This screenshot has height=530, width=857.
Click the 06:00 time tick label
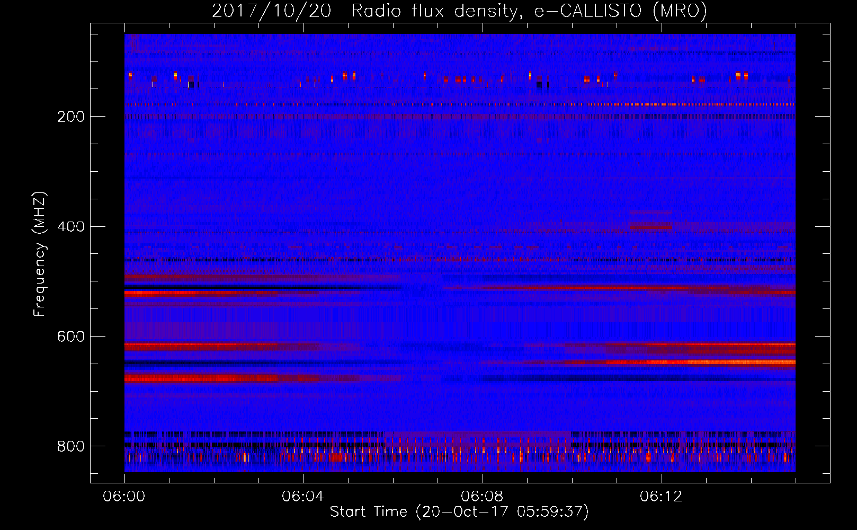(x=124, y=497)
